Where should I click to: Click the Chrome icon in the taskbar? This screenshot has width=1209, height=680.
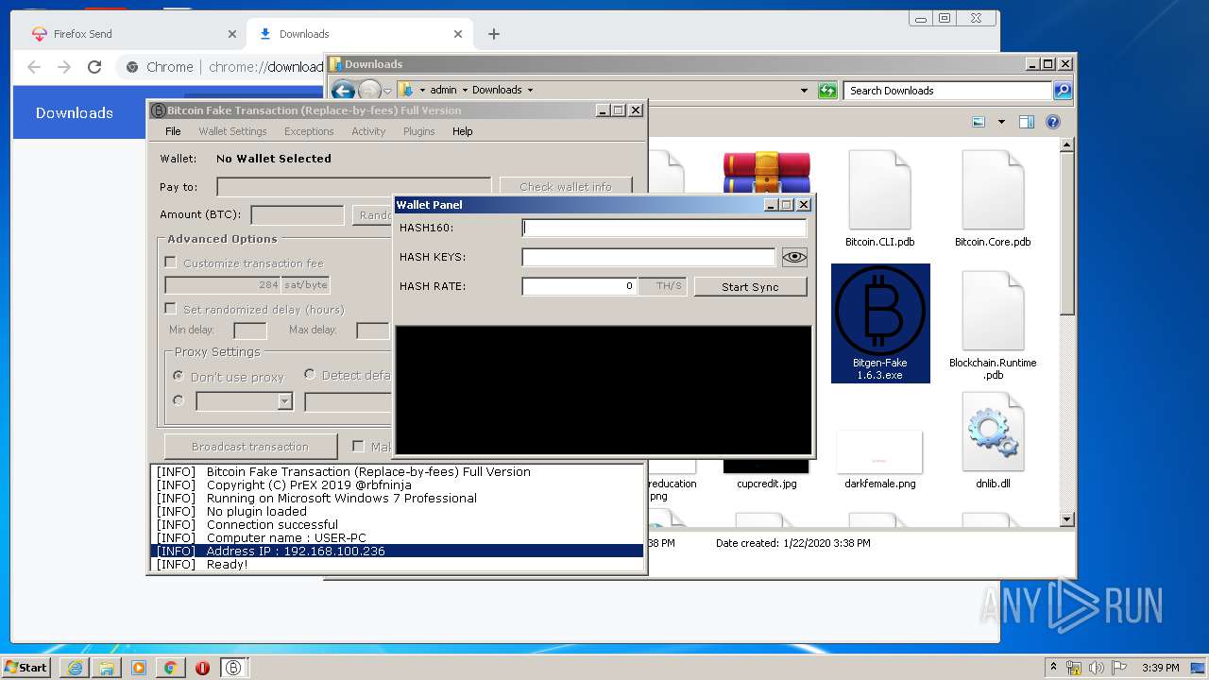[x=170, y=668]
